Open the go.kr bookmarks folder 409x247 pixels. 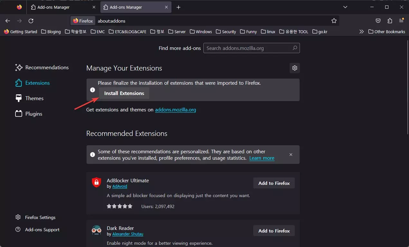tap(320, 32)
